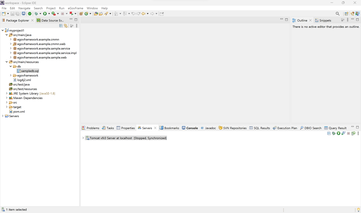Collapse the db folder
Viewport: 361px width, 213px height.
(11, 66)
